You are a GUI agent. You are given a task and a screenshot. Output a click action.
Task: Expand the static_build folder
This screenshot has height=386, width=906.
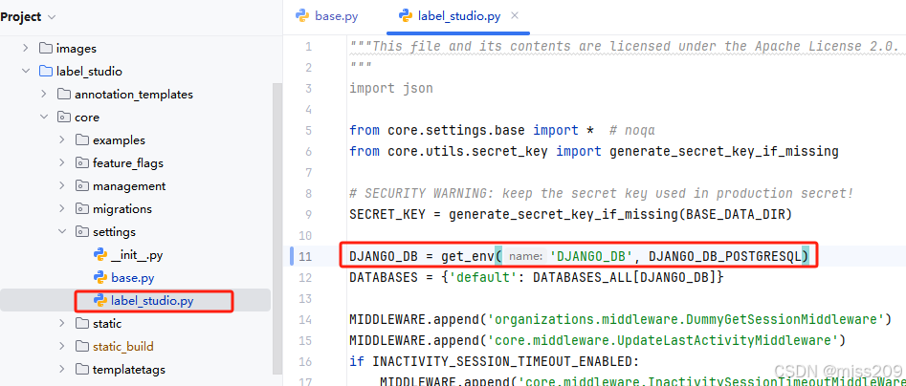coord(62,347)
